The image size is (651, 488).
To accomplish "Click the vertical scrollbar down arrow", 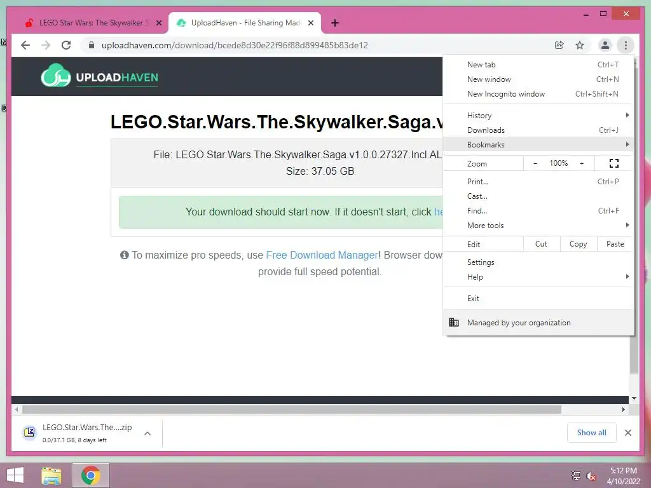I will pos(634,398).
